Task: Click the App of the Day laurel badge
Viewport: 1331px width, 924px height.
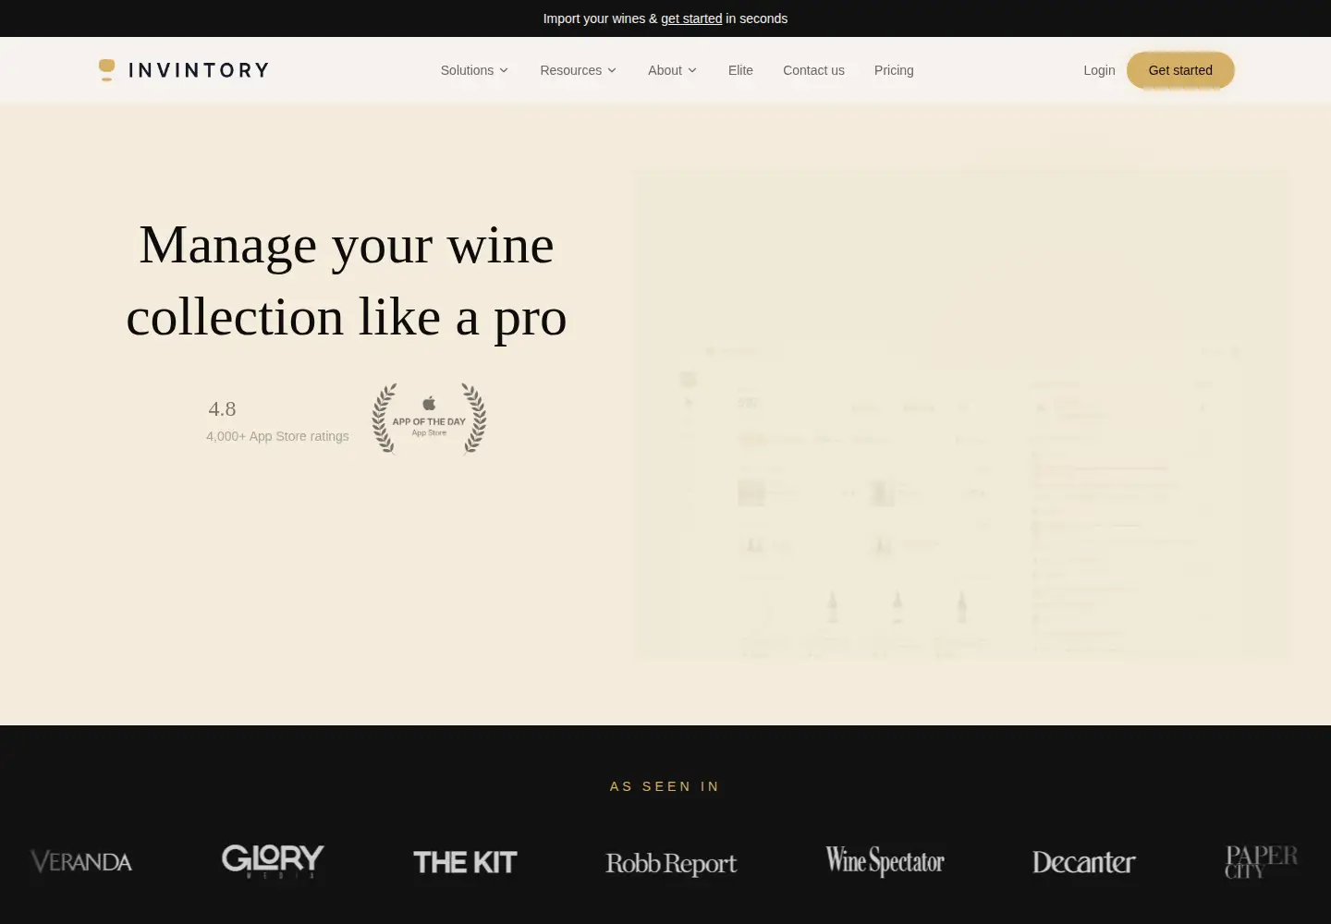Action: [x=429, y=419]
